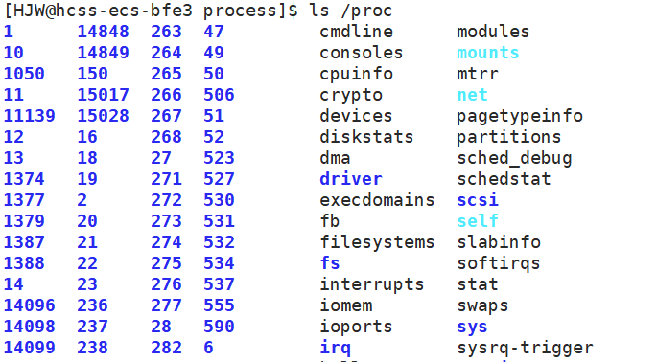
Task: Click the directory entry '555'
Action: [219, 305]
